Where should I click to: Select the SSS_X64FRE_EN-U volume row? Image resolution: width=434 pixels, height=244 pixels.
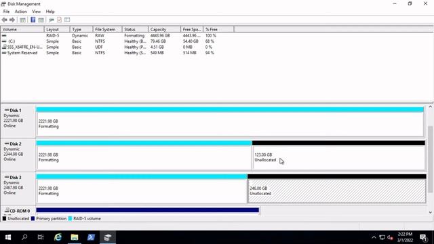(x=117, y=47)
